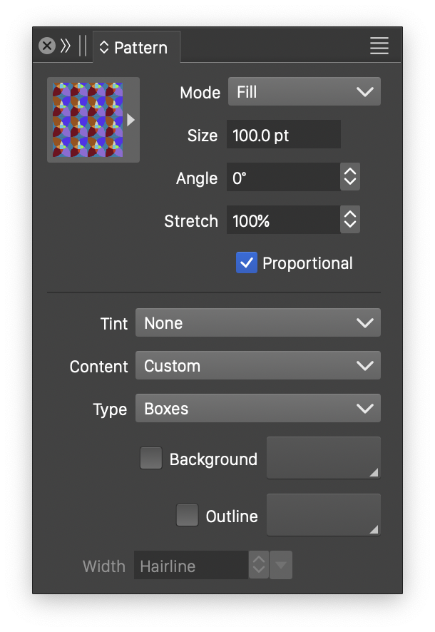Close the Pattern panel with the X icon
Image resolution: width=435 pixels, height=632 pixels.
tap(47, 46)
